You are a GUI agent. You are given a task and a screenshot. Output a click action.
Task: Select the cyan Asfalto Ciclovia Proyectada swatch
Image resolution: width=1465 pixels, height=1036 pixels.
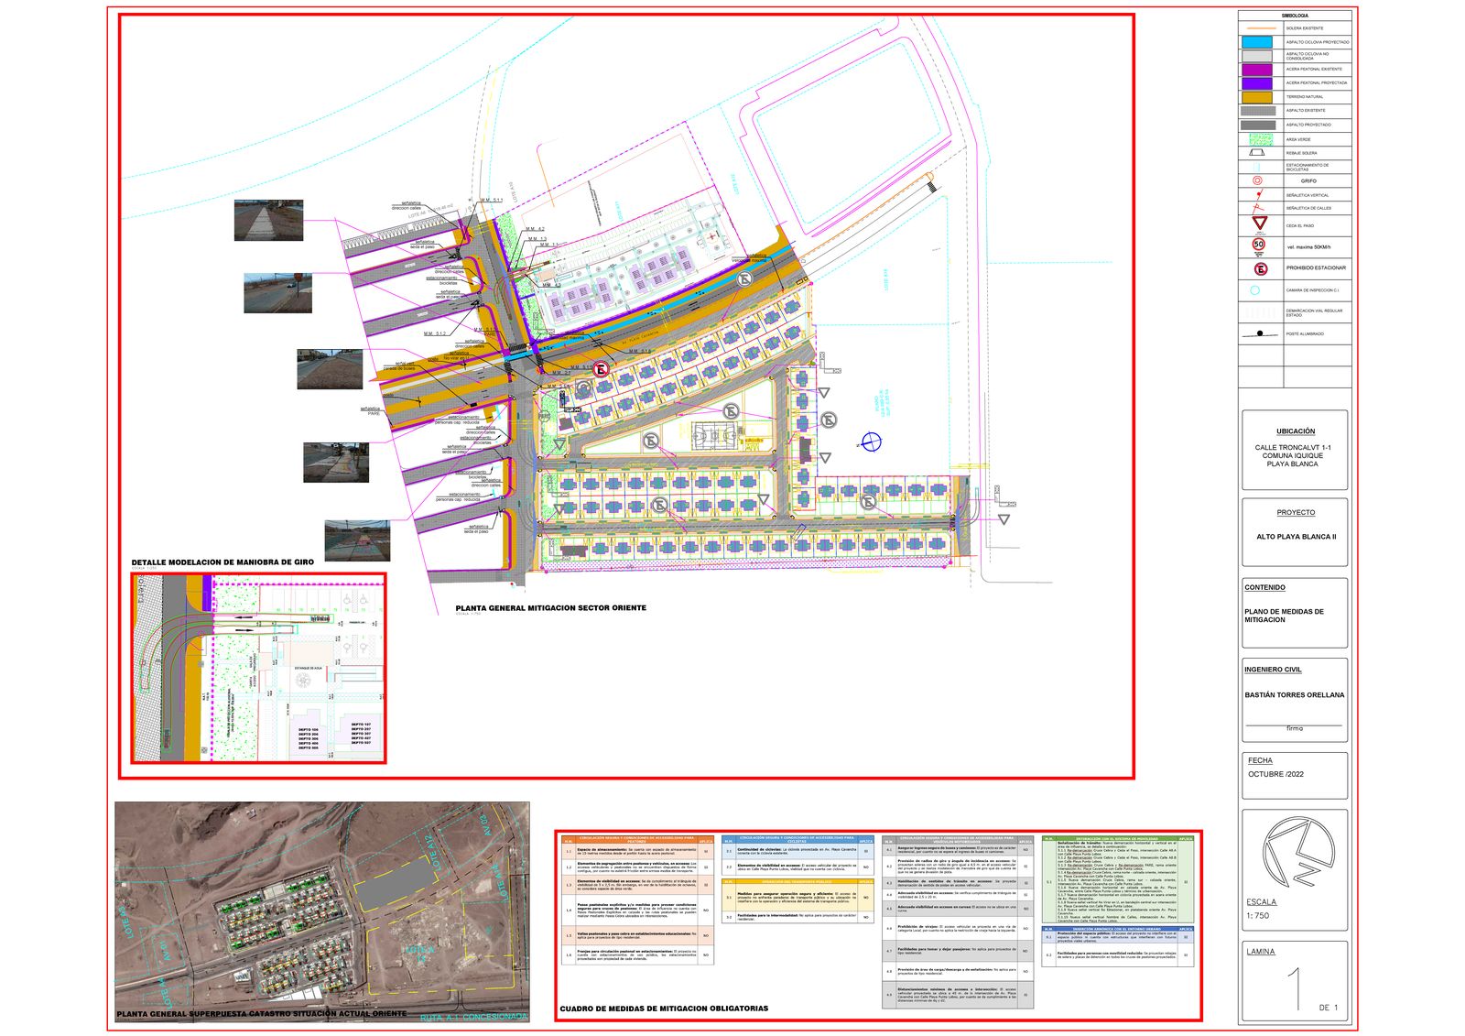tap(1258, 42)
